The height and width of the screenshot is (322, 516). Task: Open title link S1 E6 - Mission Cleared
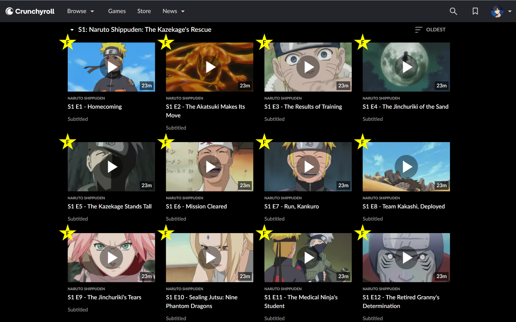pyautogui.click(x=196, y=206)
